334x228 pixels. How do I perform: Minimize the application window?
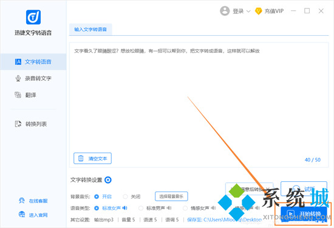coord(294,11)
